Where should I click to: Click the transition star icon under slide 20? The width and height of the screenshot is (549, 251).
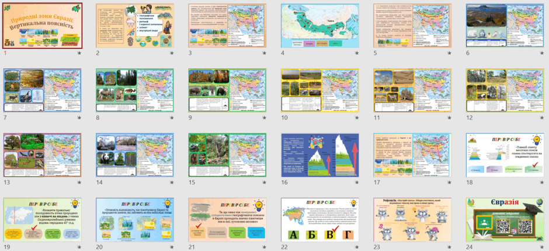172,247
